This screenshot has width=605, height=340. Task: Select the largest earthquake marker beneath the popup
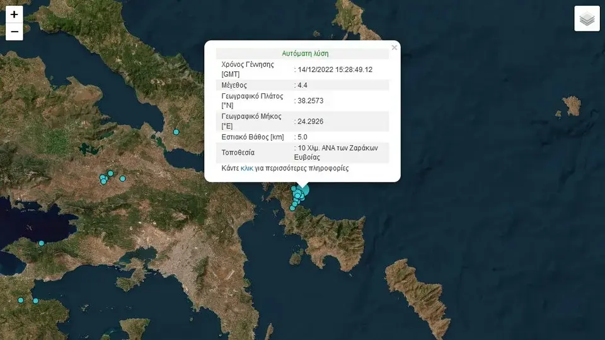304,191
